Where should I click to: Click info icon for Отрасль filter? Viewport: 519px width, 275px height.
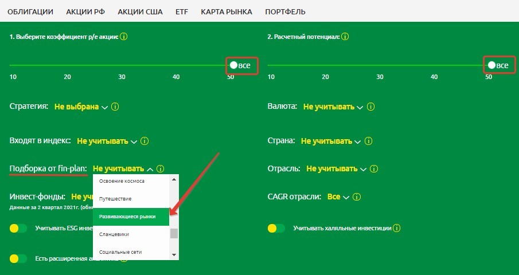(x=377, y=169)
